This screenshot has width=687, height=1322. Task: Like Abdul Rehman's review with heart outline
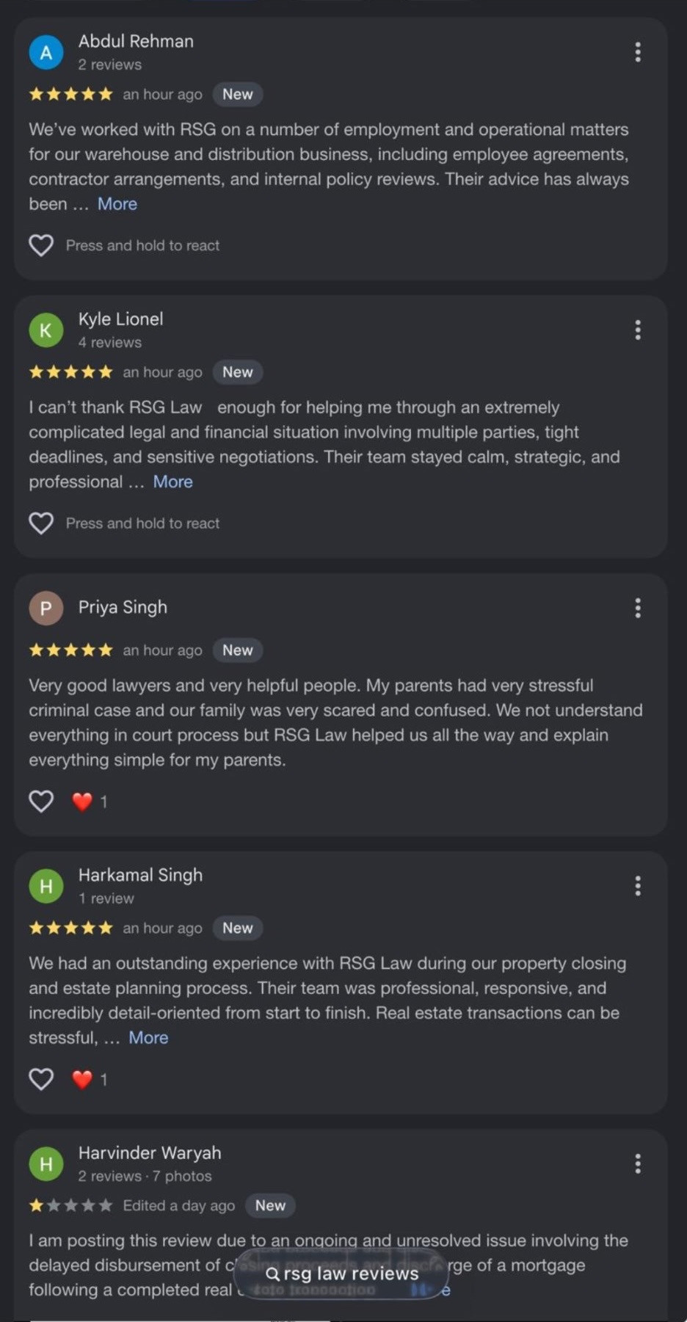coord(41,245)
